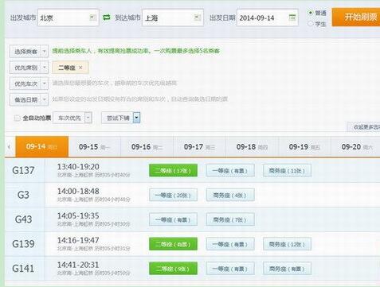Switch to the 09-17 date tab
The height and width of the screenshot is (287, 380).
[199, 146]
